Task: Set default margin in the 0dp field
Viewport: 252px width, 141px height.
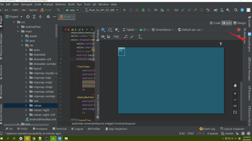Action: [x=116, y=37]
